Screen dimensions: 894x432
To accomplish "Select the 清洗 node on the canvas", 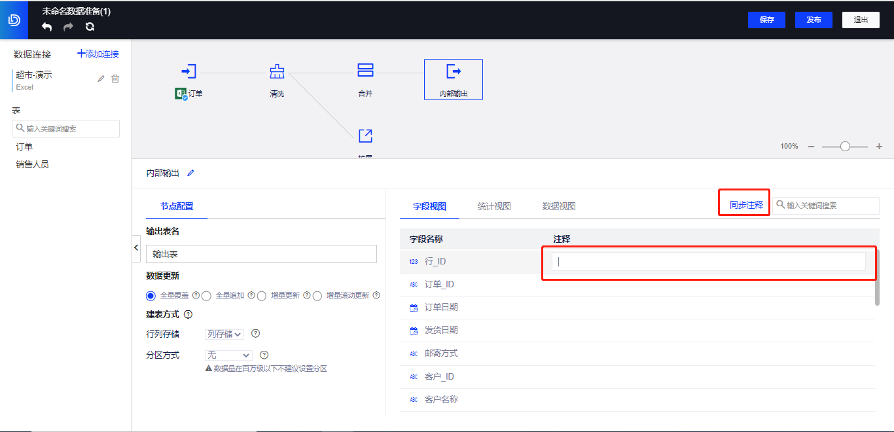I will [x=277, y=73].
